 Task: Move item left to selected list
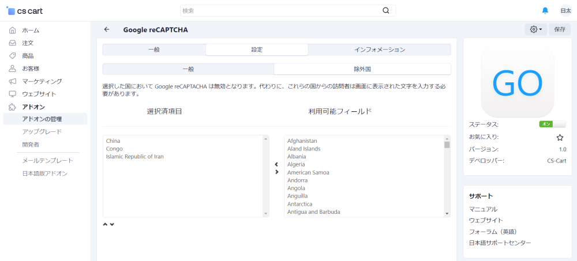[276, 164]
